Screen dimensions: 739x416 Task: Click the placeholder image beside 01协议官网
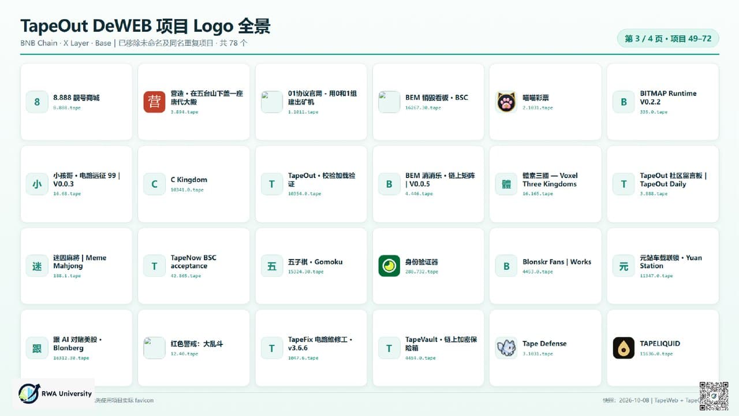point(272,102)
